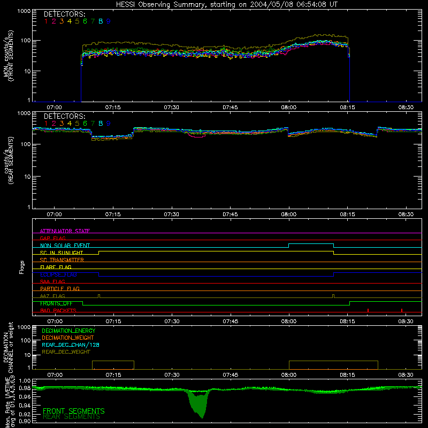Select magenta detector 2 in front segments legend
428x428 pixels.
point(54,21)
